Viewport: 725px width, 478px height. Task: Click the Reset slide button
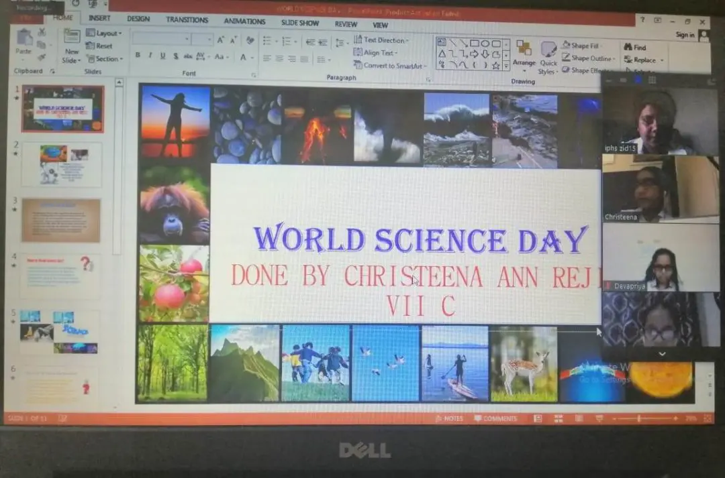click(100, 46)
